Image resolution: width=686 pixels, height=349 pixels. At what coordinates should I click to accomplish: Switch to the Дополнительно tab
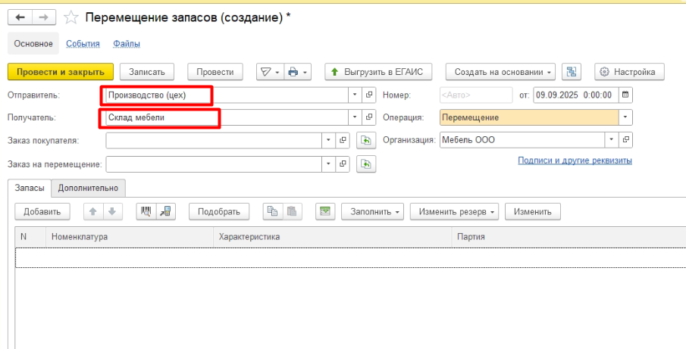(x=88, y=188)
